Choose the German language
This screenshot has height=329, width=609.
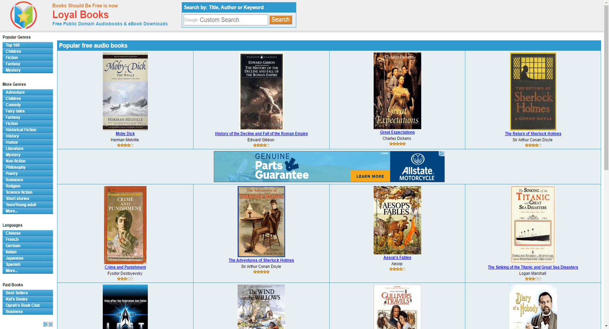[x=28, y=246]
